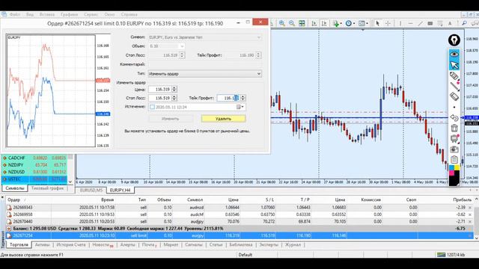479x269 pixels.
Task: Select the vertical line drawing tool
Action: coord(400,23)
